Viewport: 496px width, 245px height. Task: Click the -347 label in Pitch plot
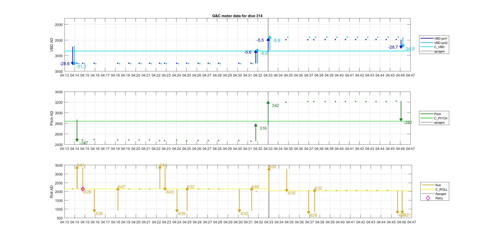(x=84, y=143)
